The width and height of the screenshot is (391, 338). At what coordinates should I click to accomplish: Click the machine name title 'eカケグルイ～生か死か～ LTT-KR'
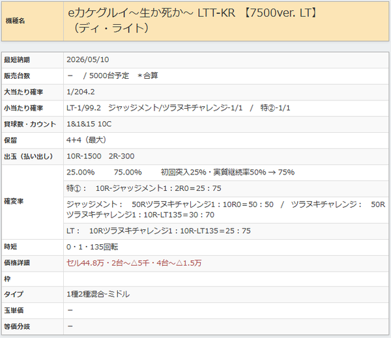[x=151, y=13]
